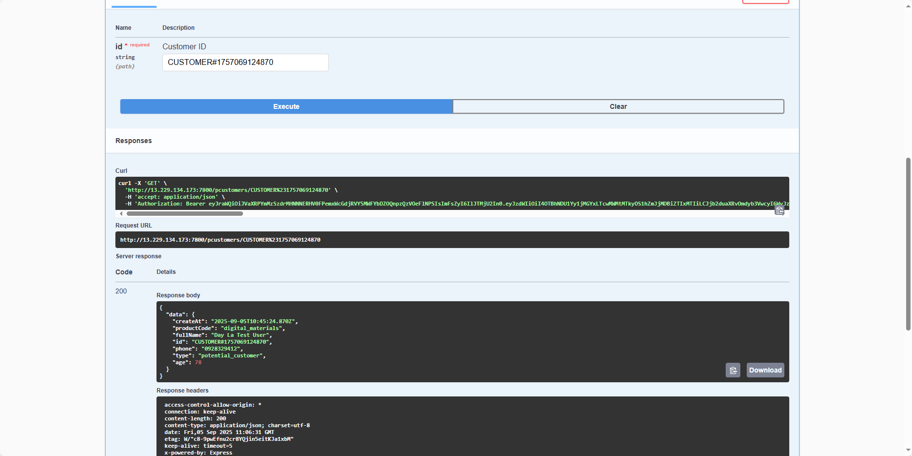Click the 200 response code
The image size is (912, 456).
(x=121, y=291)
